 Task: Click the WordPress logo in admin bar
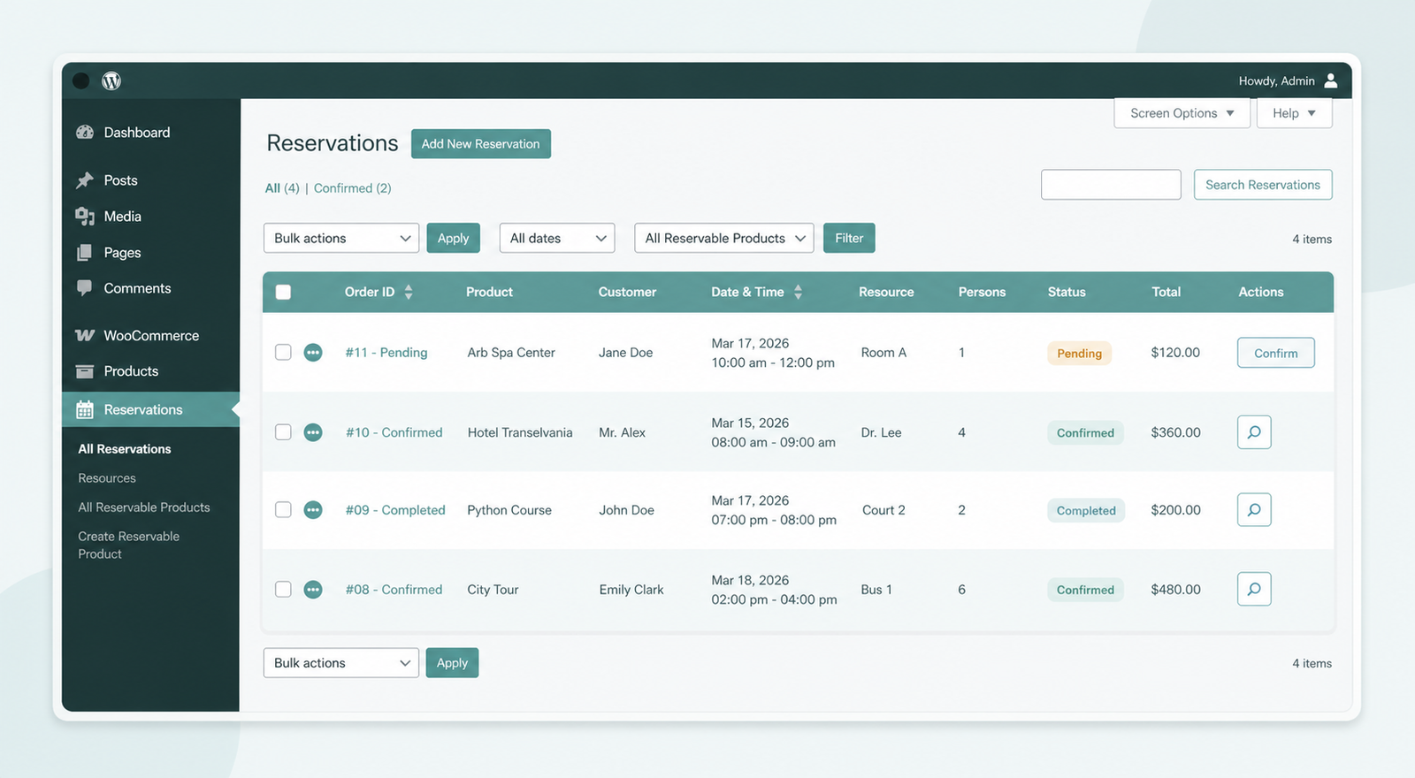click(111, 80)
